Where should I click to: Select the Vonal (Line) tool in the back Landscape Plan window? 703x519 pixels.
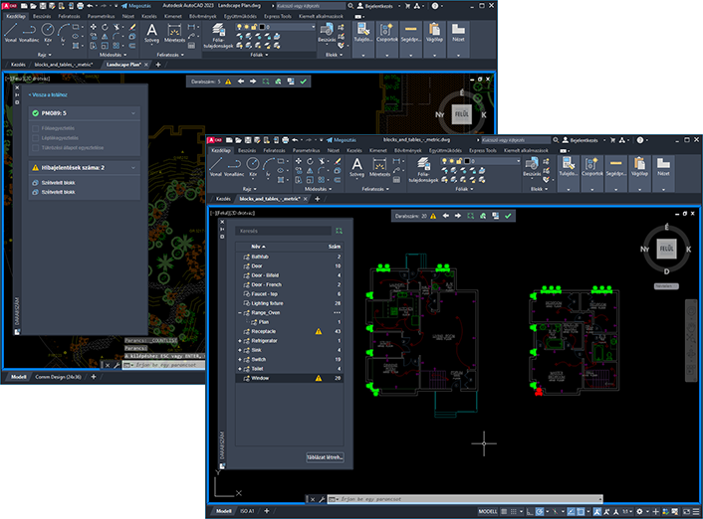11,32
